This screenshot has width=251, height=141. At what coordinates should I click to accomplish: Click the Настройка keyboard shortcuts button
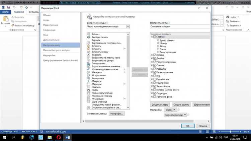tap(116, 114)
